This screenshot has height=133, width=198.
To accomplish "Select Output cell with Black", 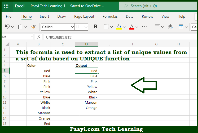I will click(86, 97).
